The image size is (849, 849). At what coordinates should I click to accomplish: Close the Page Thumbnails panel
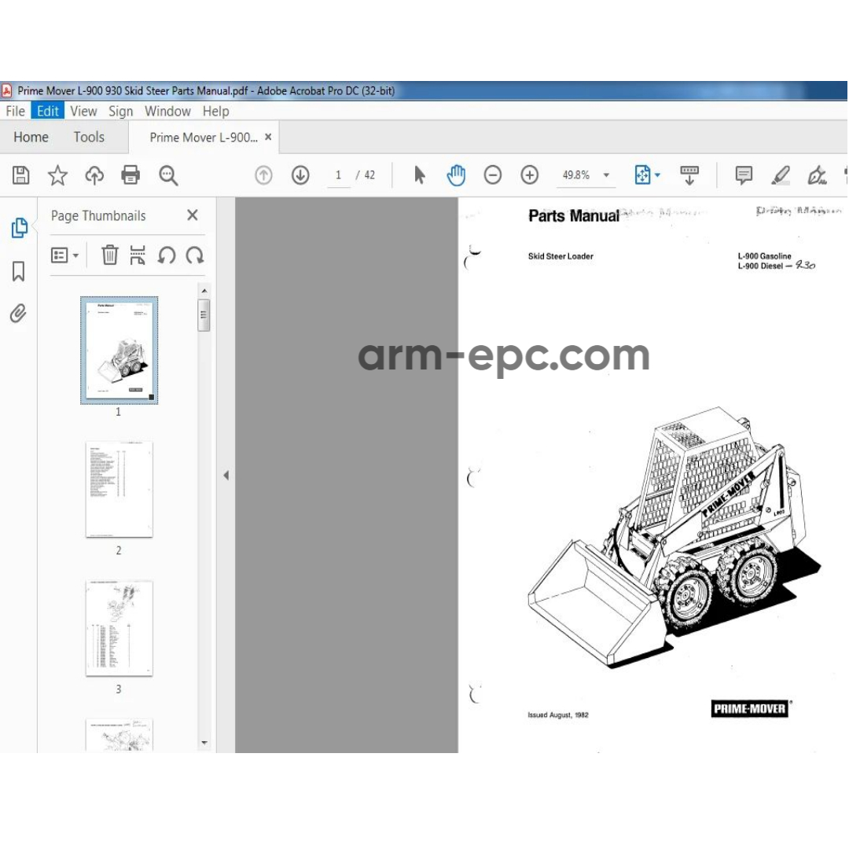[193, 215]
